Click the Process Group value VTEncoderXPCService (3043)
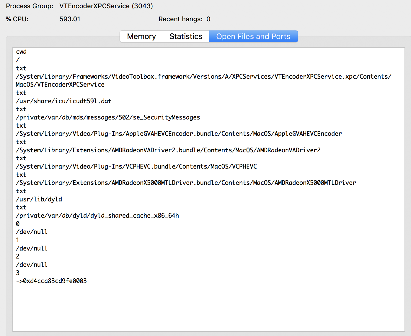This screenshot has width=411, height=336. (106, 6)
